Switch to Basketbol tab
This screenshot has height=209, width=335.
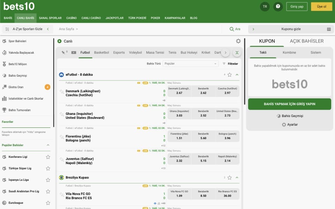pyautogui.click(x=102, y=53)
